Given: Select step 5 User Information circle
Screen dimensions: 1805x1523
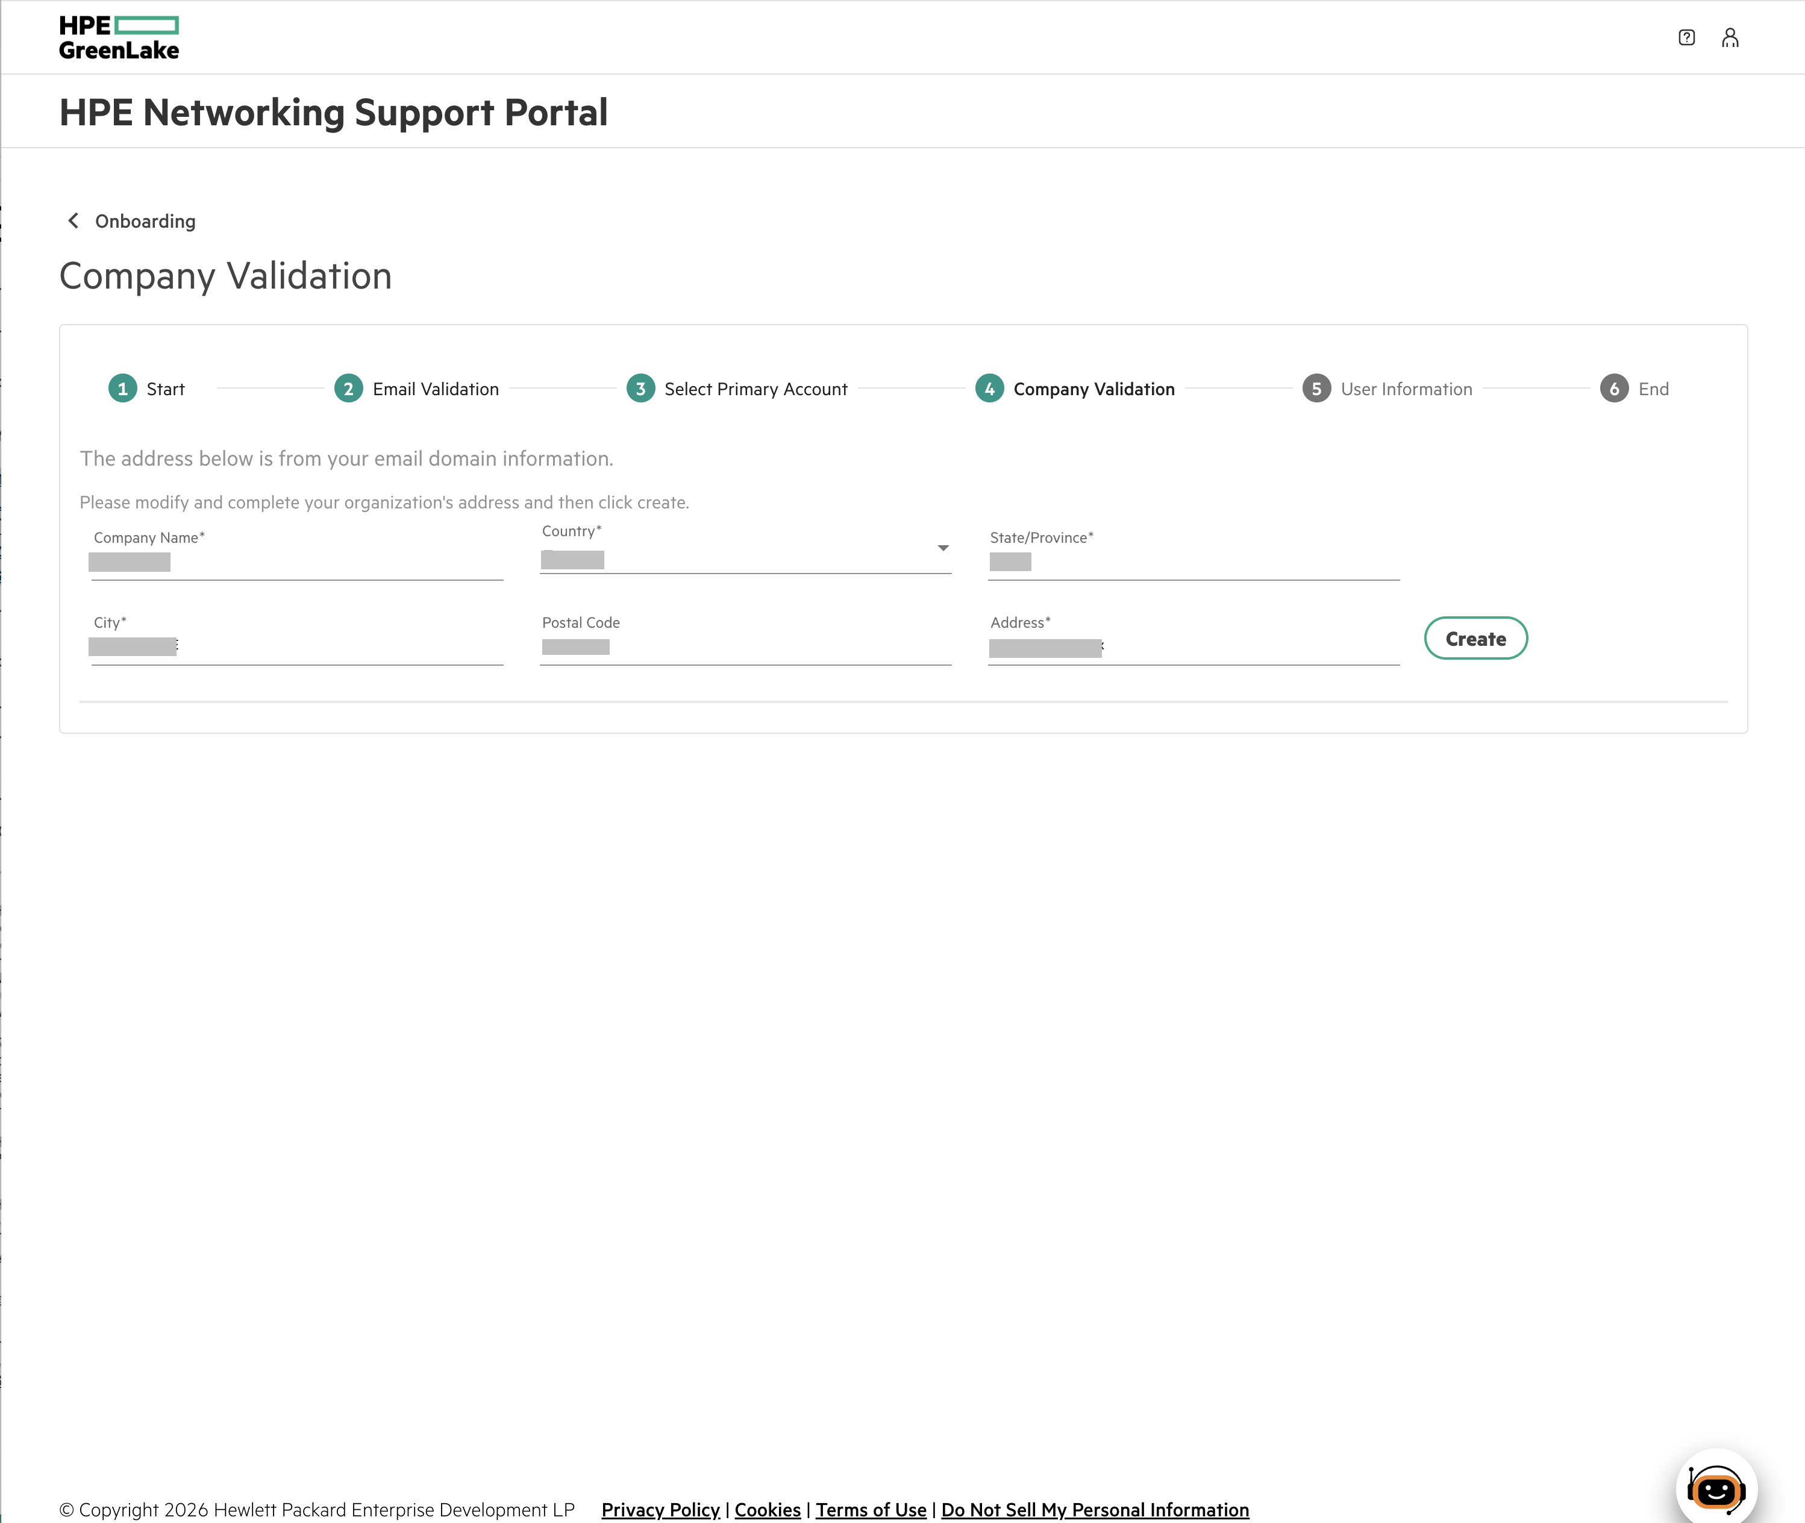Looking at the screenshot, I should [1316, 389].
